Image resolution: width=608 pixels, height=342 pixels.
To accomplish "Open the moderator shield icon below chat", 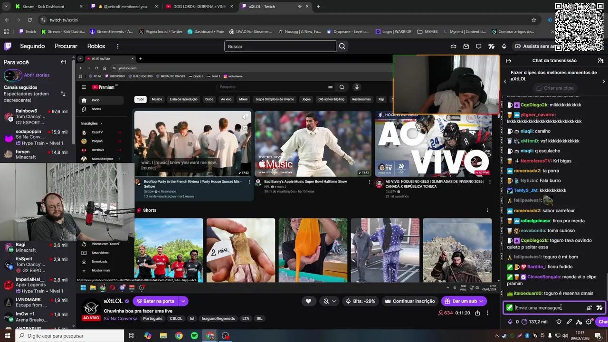I will pos(559,322).
